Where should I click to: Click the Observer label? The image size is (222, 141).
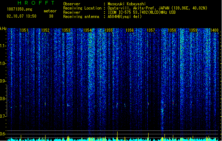click(x=72, y=4)
